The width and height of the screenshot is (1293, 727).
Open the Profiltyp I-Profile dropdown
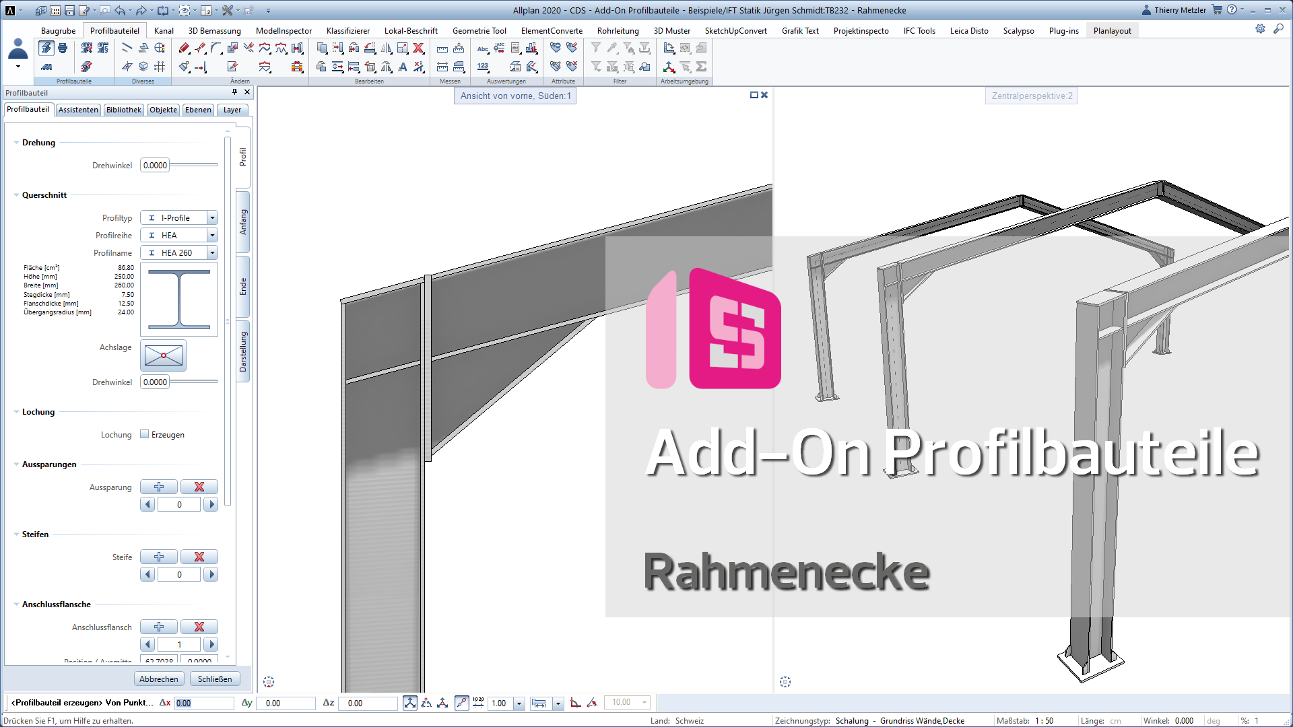pos(213,217)
